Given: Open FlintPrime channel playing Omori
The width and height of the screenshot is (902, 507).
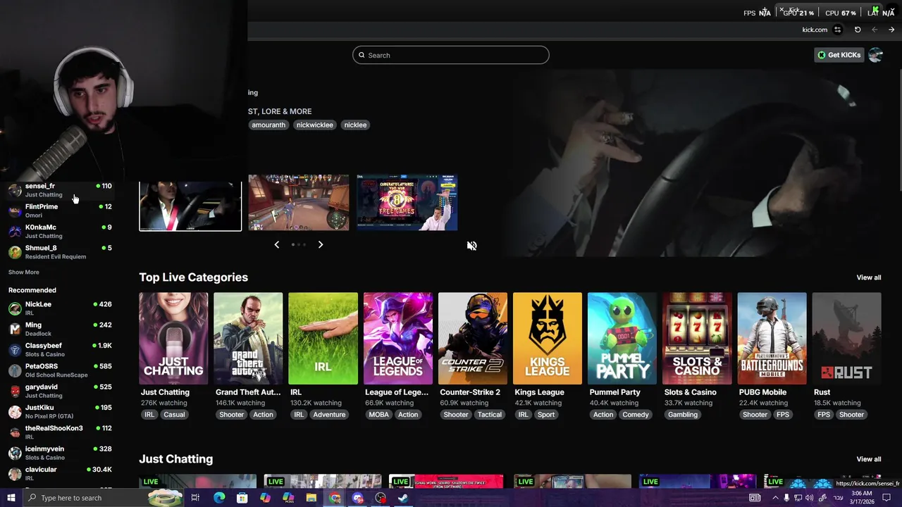Looking at the screenshot, I should [x=60, y=211].
